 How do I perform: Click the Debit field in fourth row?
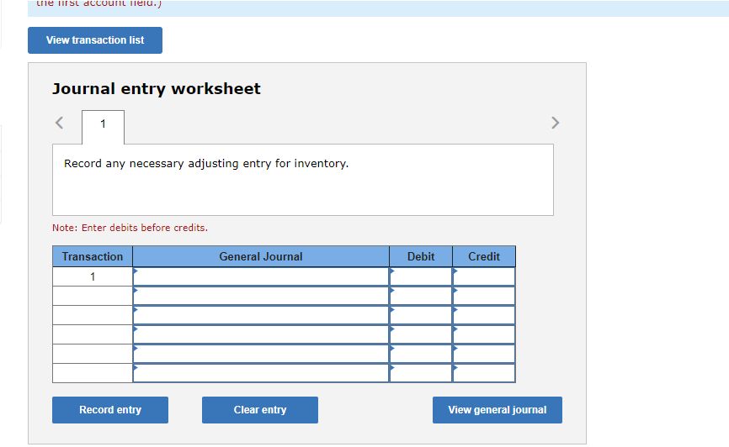tap(421, 334)
